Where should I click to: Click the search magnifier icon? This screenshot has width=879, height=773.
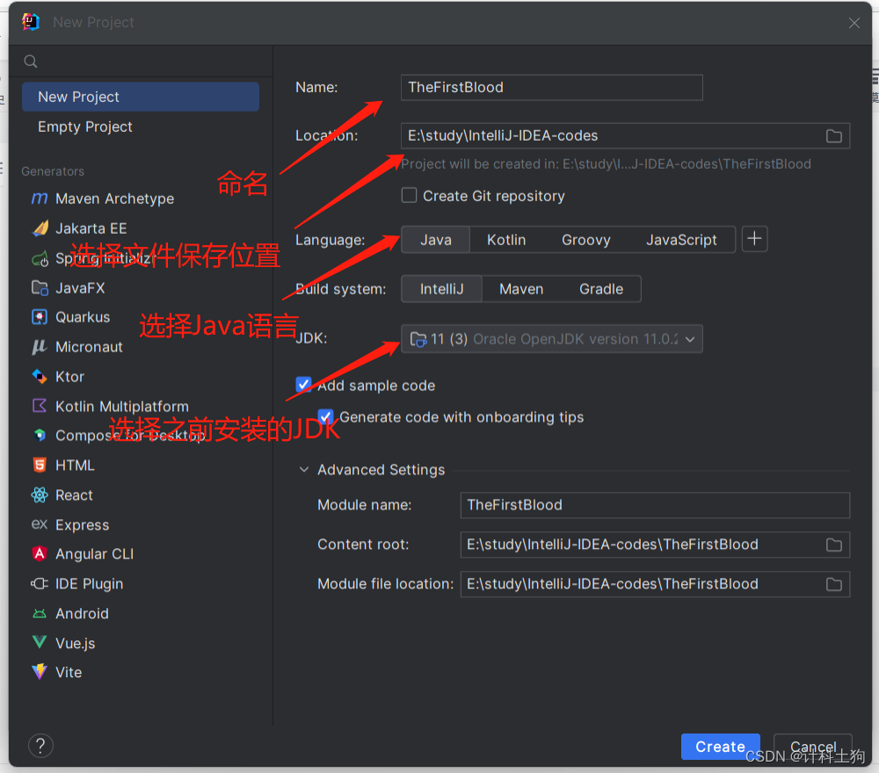[x=31, y=61]
